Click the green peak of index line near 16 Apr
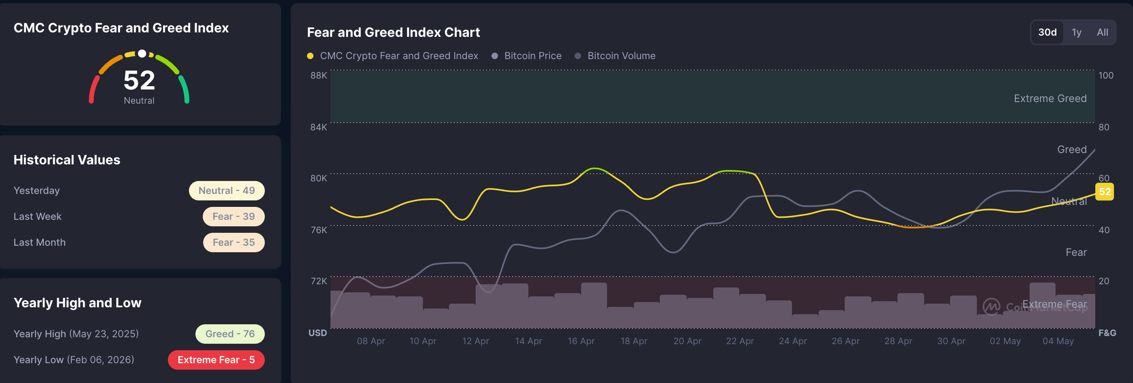Screen dimensions: 1133x383 [x=594, y=168]
